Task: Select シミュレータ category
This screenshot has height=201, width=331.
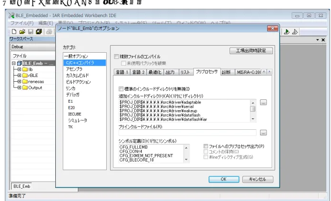Action: 78,120
